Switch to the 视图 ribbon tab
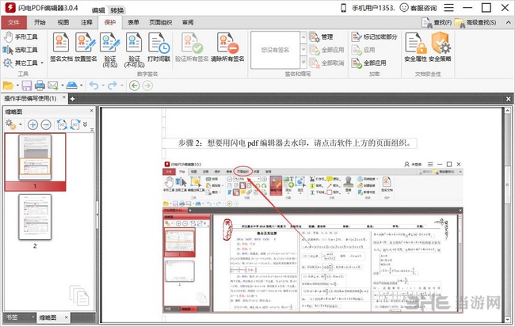The width and height of the screenshot is (515, 327). (63, 22)
